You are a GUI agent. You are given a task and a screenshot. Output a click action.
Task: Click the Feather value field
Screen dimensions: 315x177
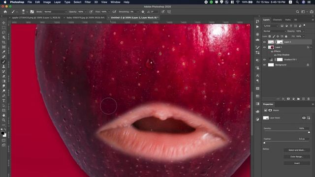(303, 139)
